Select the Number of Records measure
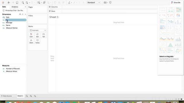The image size is (184, 103). [13, 69]
